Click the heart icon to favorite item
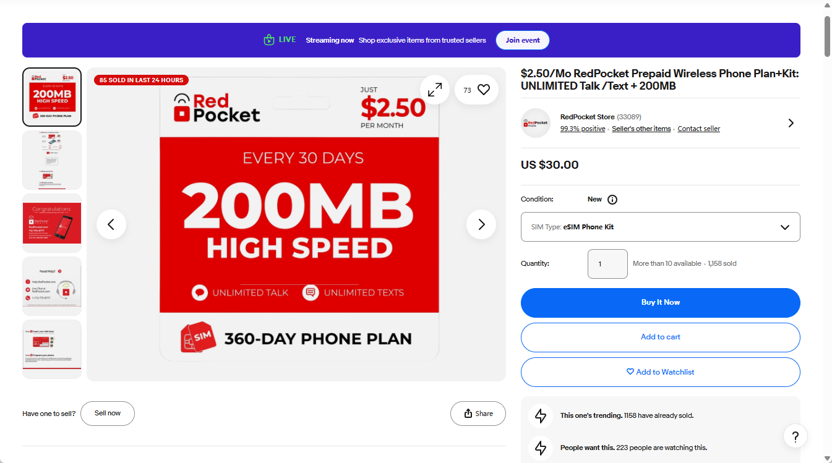 click(484, 90)
